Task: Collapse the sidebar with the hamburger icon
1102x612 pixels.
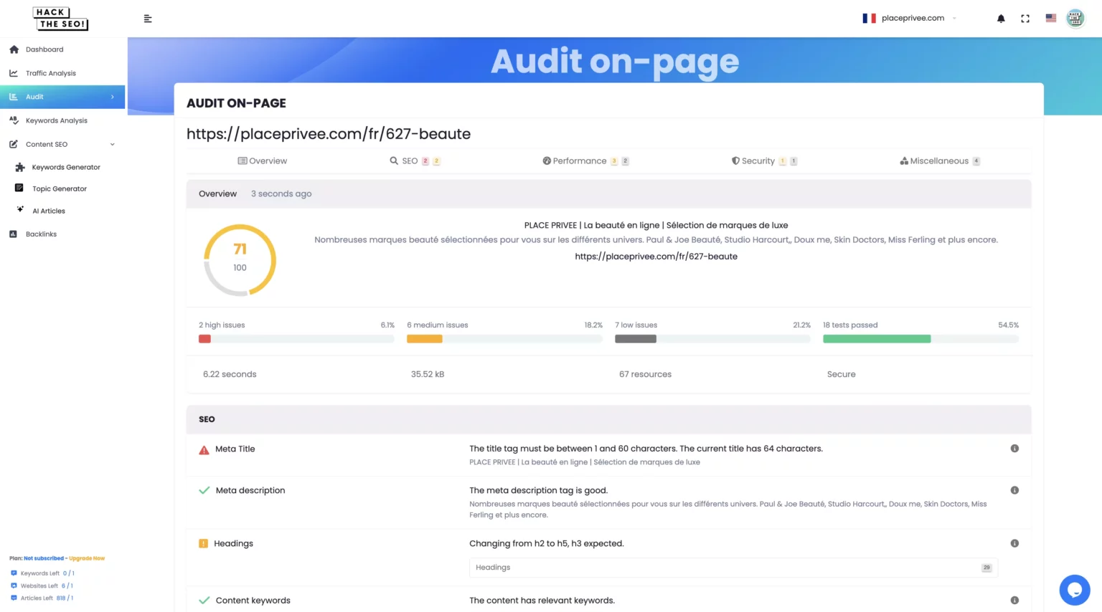Action: pos(148,18)
